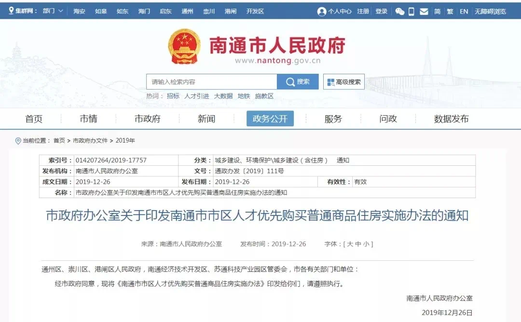Expand the 部门 dropdown
The height and width of the screenshot is (322, 521).
[x=53, y=11]
